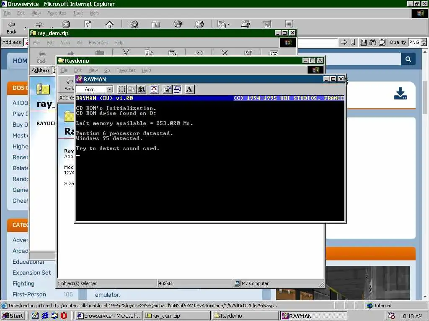Click the Favorites folder icon in Internet Explorer toolbar
Viewport: 429px width, 321px height.
pos(156,25)
